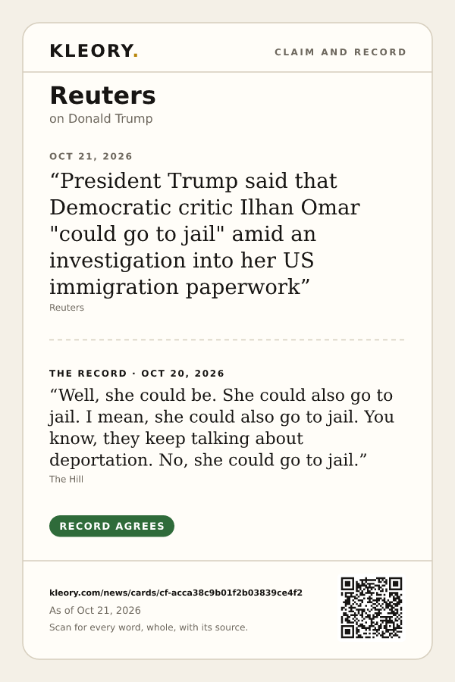The width and height of the screenshot is (455, 682).
Task: Click the KLEORY logo
Action: point(93,51)
